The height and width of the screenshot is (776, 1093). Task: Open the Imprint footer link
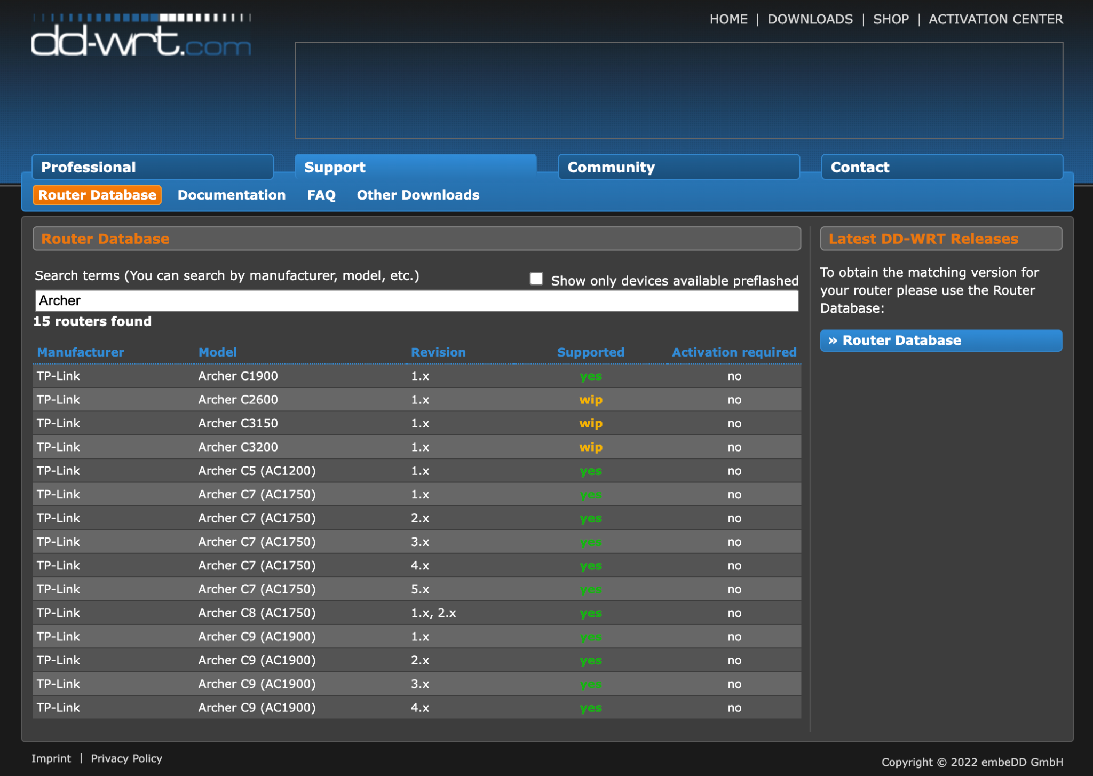(x=51, y=758)
